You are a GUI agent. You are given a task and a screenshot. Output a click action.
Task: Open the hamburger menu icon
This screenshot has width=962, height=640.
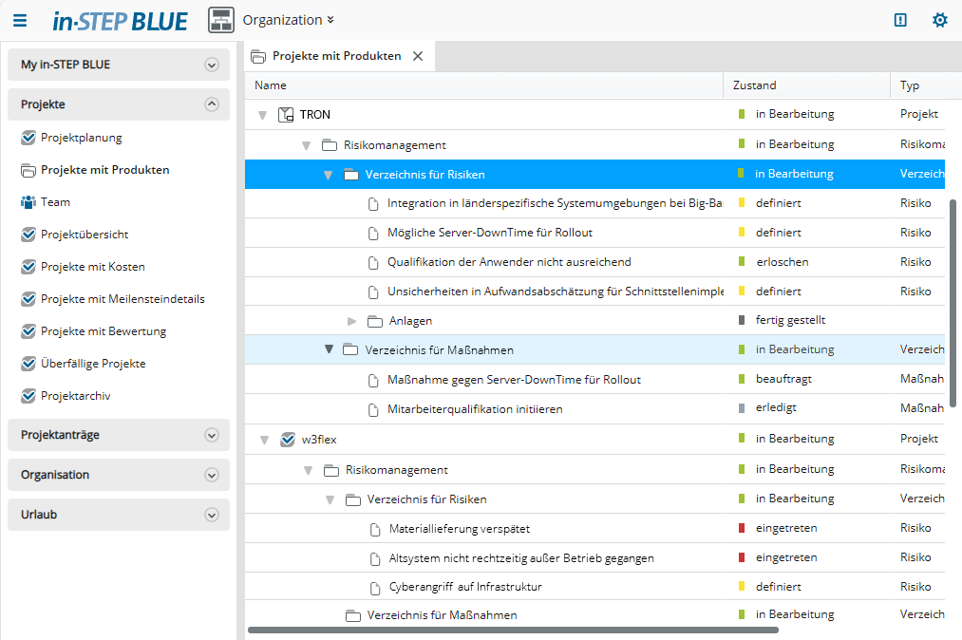pos(20,20)
